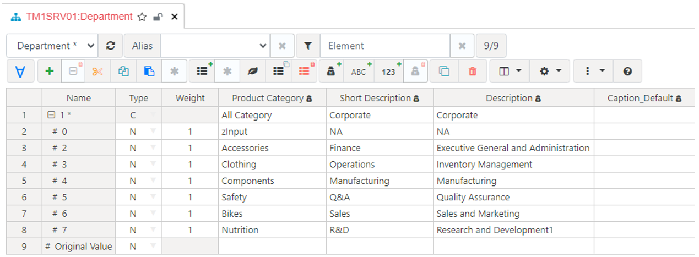
Task: Select the TM1SRV01:Department tab
Action: (x=79, y=17)
